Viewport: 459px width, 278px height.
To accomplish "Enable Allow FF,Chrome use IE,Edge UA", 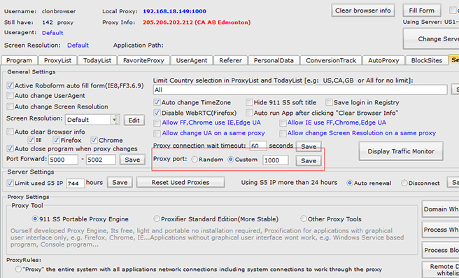I will pos(157,123).
